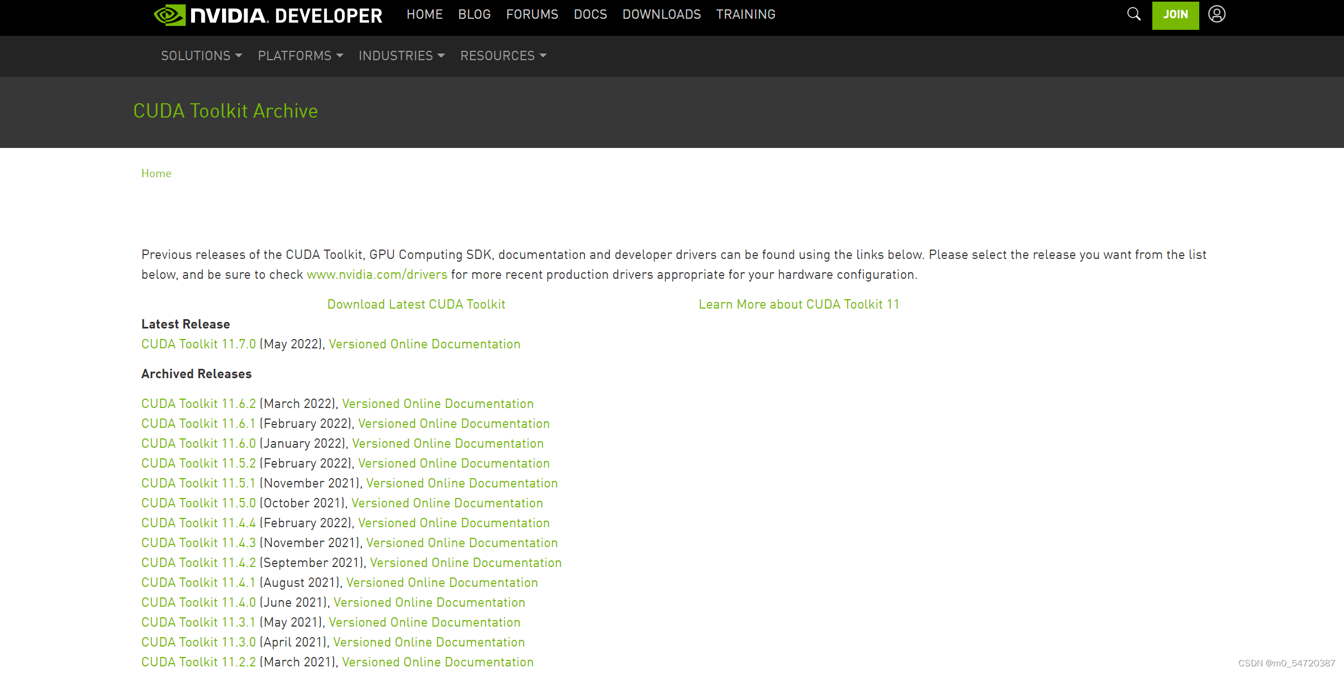Go to the BLOG menu item
Viewport: 1344px width, 673px height.
pyautogui.click(x=474, y=14)
